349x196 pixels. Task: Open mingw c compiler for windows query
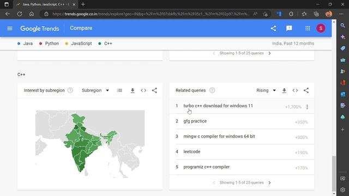click(x=219, y=136)
